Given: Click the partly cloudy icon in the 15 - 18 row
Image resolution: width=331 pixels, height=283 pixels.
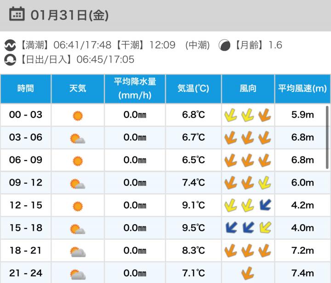Looking at the screenshot, I should 78,229.
